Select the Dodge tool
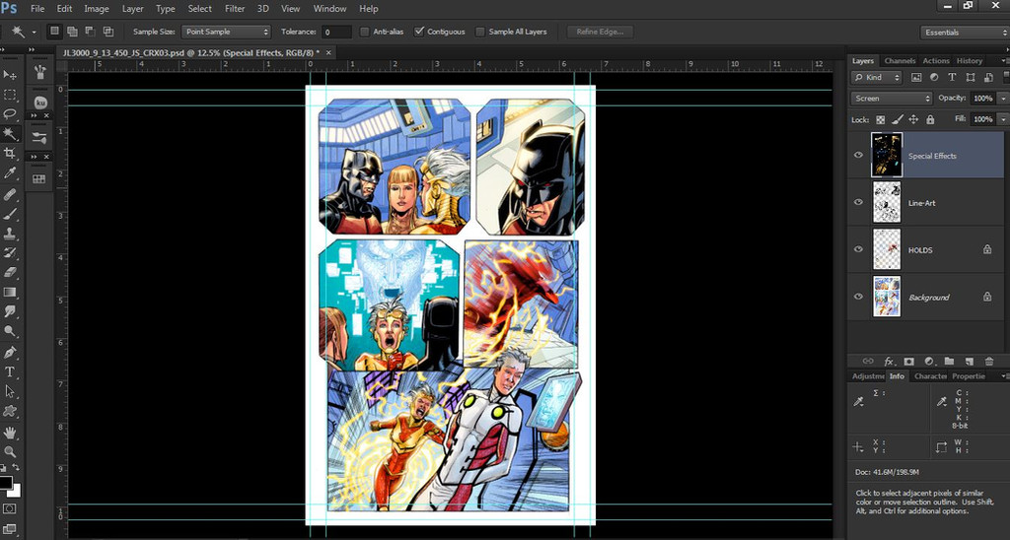Screen dimensions: 1010x540 10,331
